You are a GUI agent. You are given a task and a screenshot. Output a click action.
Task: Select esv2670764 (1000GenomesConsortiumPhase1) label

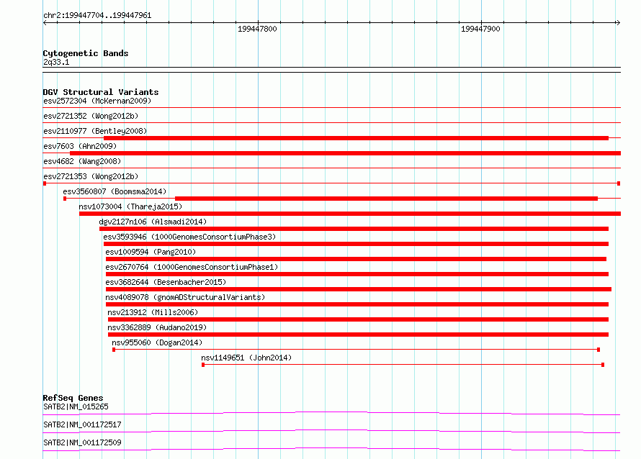tap(192, 267)
